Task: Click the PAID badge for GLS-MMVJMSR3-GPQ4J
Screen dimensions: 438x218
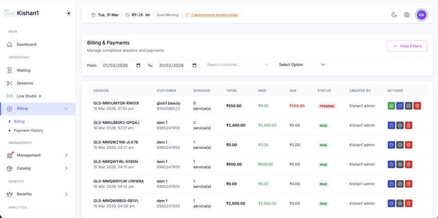Action: click(323, 126)
